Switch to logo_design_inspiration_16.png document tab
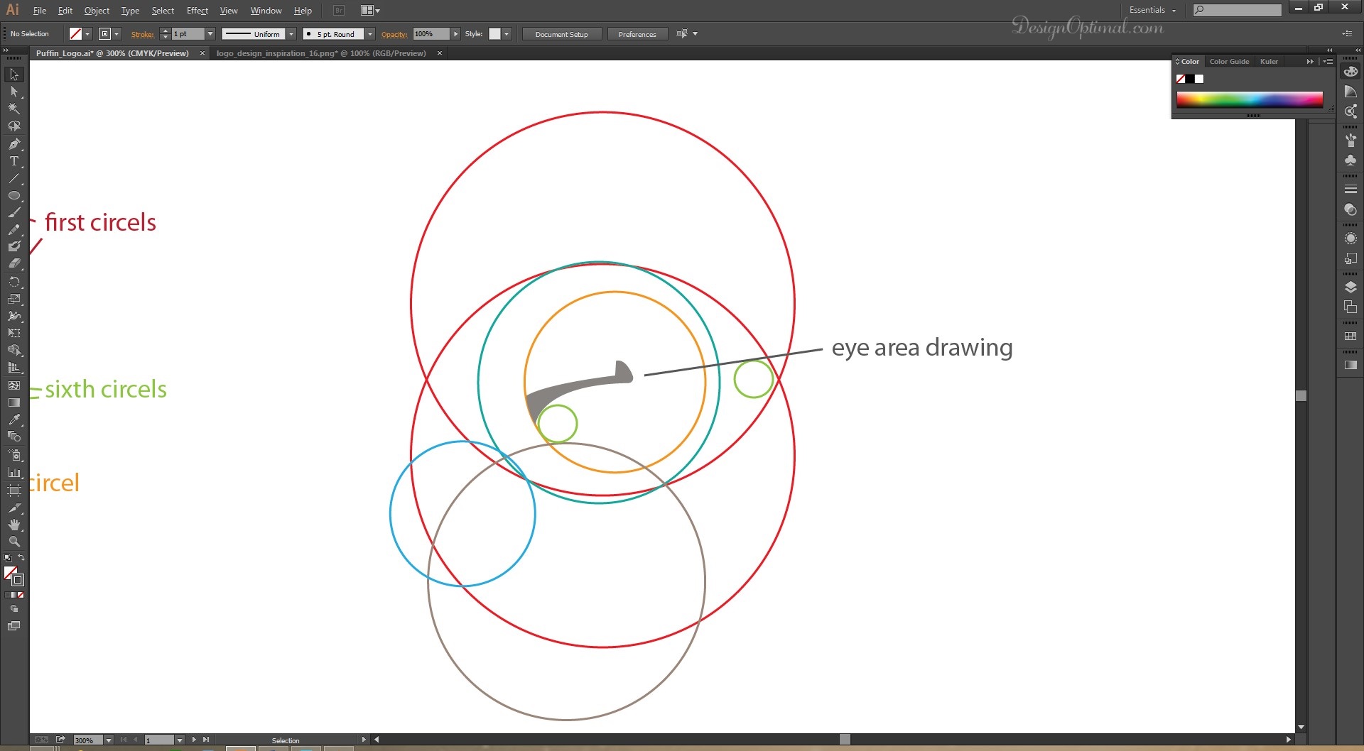 pyautogui.click(x=321, y=53)
